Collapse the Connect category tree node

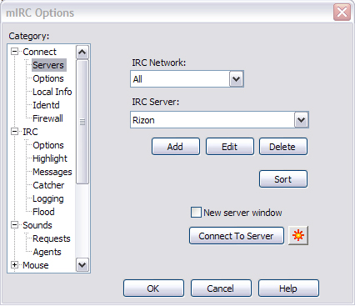pos(14,52)
